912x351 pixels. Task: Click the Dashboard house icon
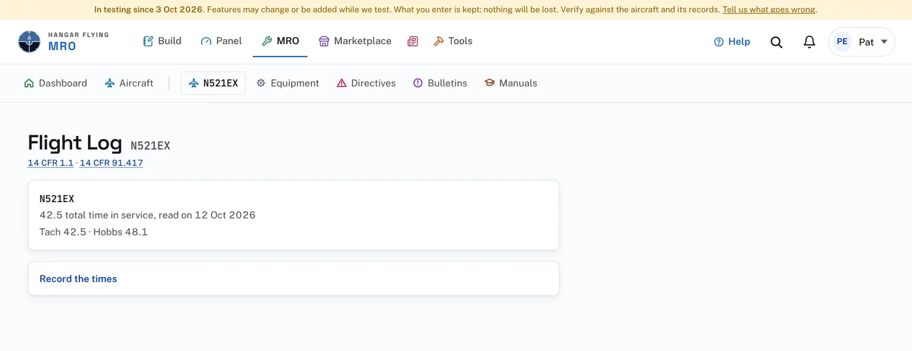(x=29, y=83)
